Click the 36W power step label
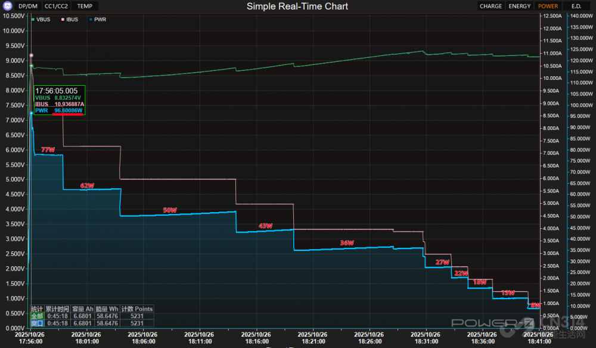The image size is (596, 348). click(x=347, y=243)
